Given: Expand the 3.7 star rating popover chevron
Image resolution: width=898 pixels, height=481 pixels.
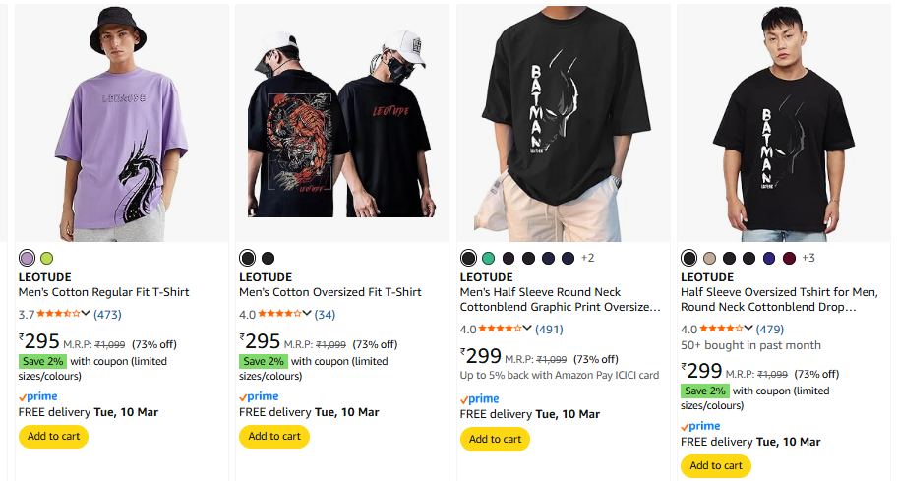Looking at the screenshot, I should coord(87,314).
